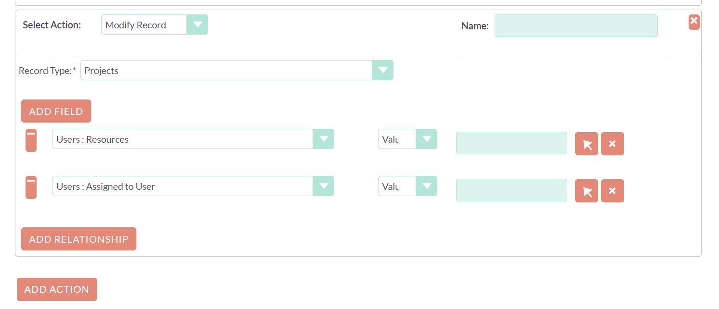Remove the Users : Resources field row

click(31, 140)
